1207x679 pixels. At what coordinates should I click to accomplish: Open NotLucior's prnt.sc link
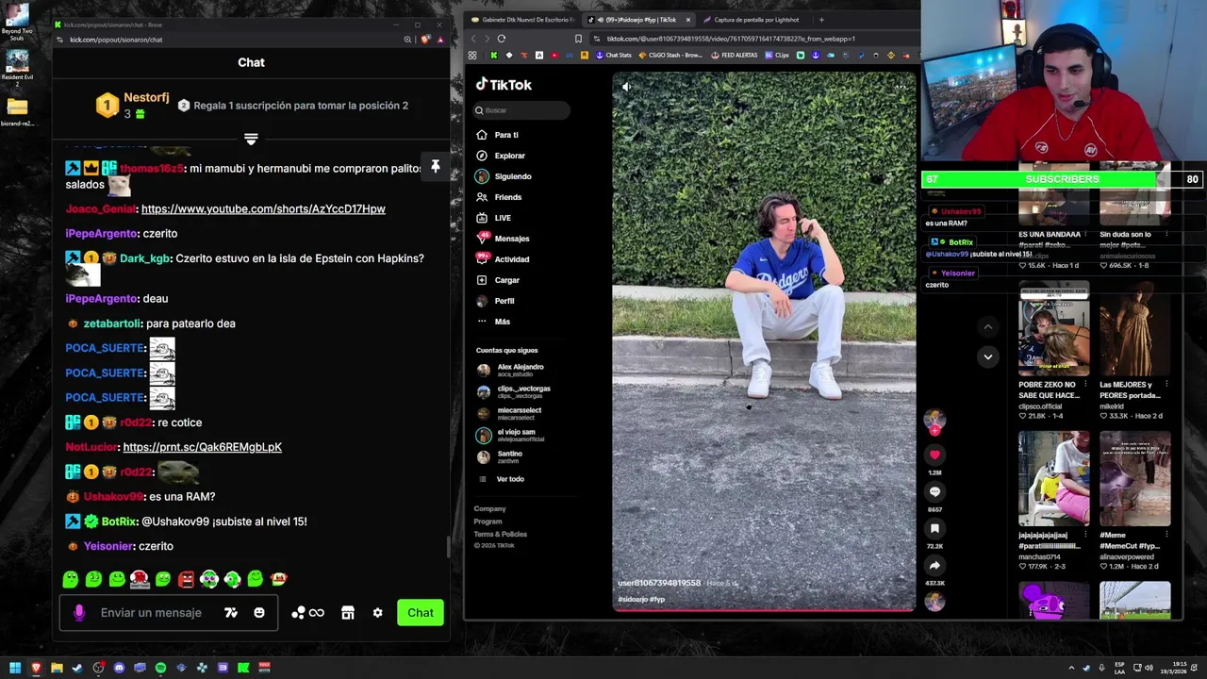tap(202, 447)
